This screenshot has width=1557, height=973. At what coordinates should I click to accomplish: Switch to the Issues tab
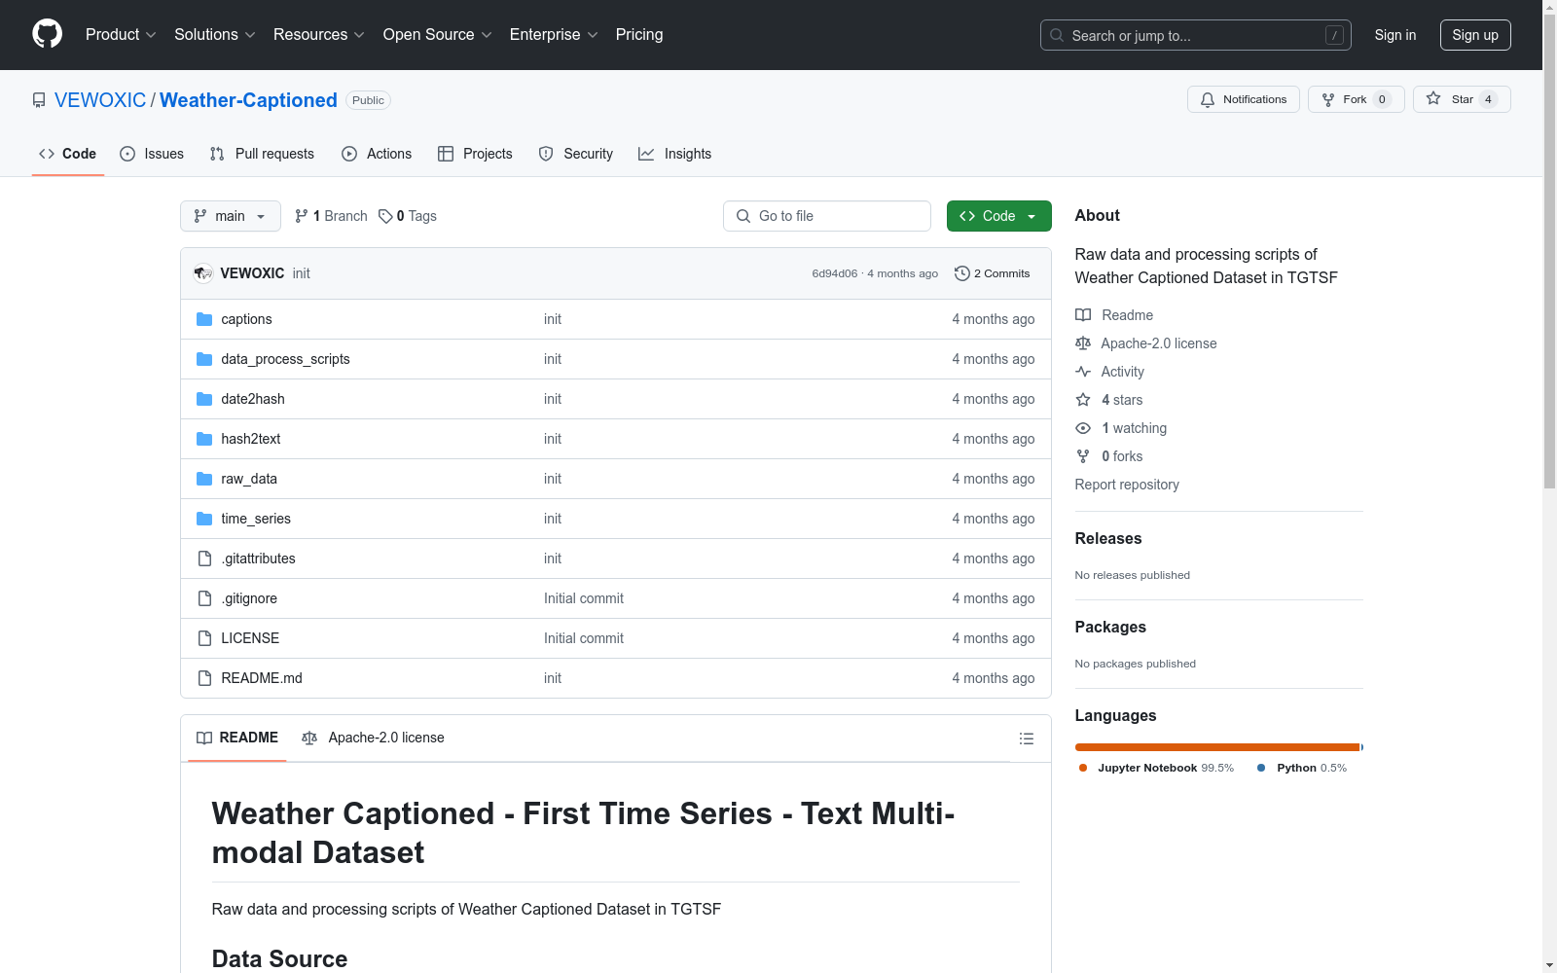tap(152, 154)
